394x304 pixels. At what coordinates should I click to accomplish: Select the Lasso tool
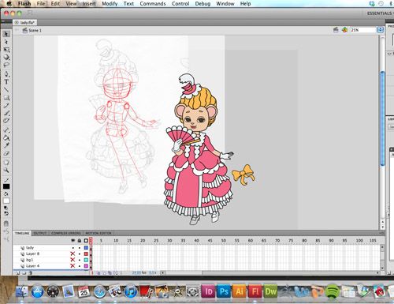[6, 65]
